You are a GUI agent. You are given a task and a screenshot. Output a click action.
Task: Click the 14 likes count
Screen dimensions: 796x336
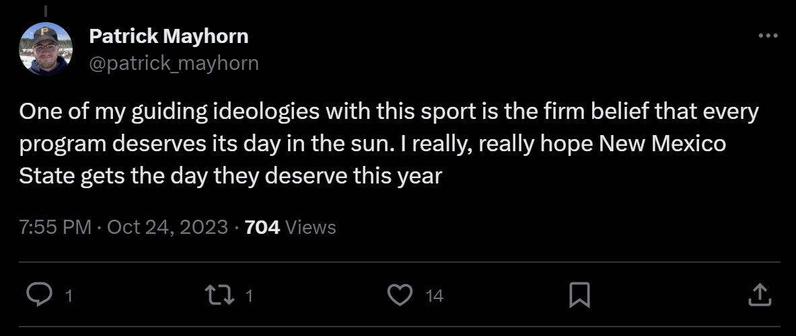pyautogui.click(x=434, y=296)
